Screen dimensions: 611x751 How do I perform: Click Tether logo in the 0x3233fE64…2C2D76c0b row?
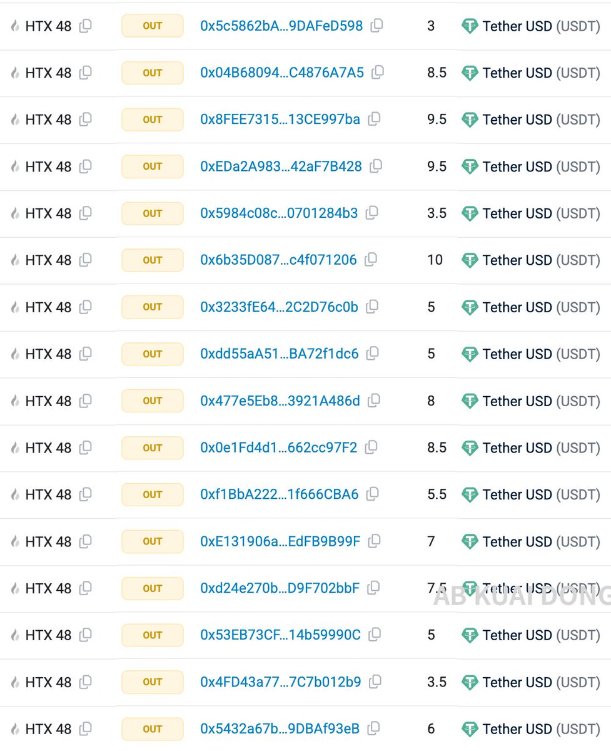point(470,307)
